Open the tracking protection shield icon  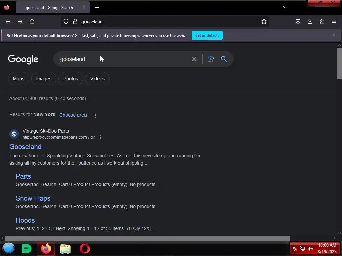[x=66, y=22]
